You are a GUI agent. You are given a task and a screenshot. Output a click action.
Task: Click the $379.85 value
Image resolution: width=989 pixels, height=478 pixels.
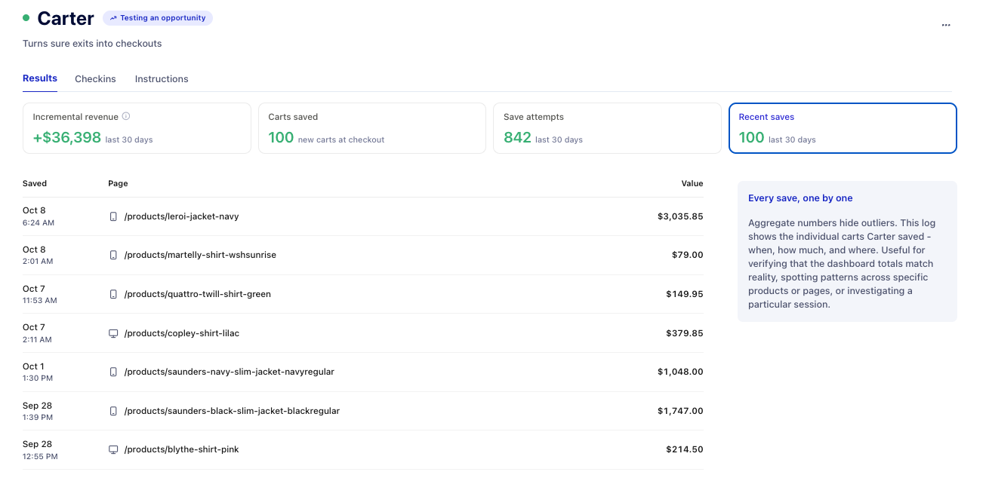tap(685, 333)
